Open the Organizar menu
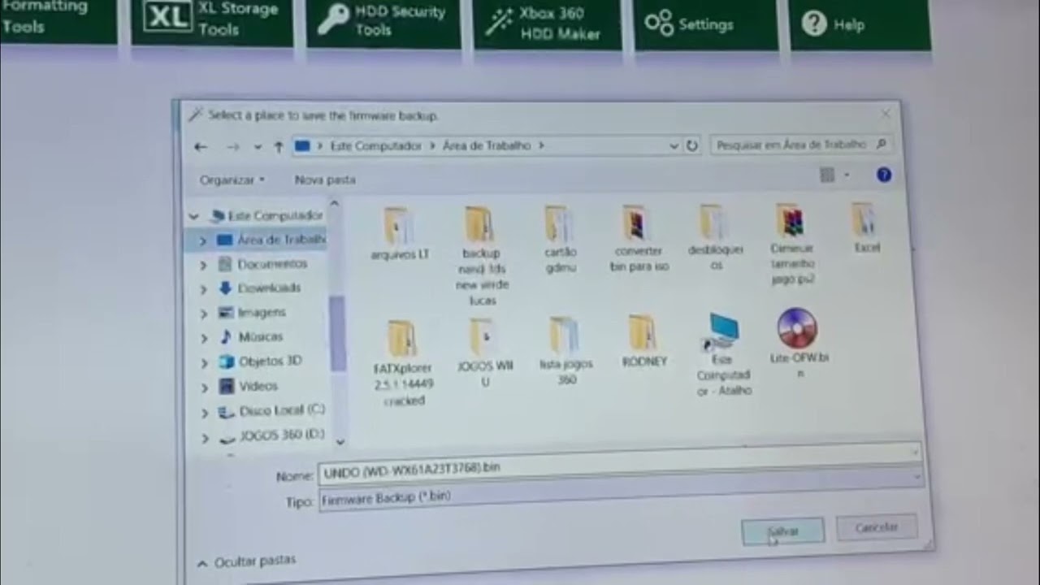Viewport: 1040px width, 585px height. pos(232,180)
